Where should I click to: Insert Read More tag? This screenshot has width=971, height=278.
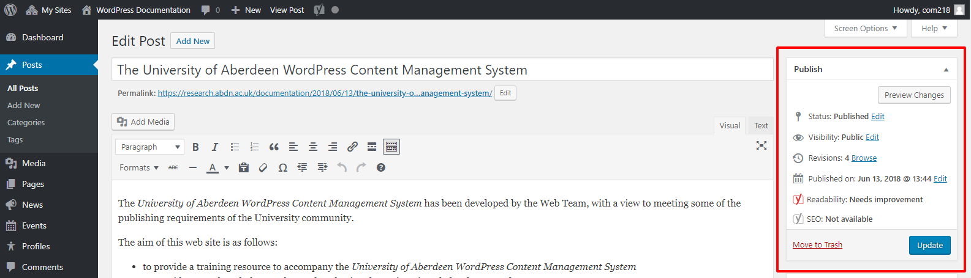[372, 147]
